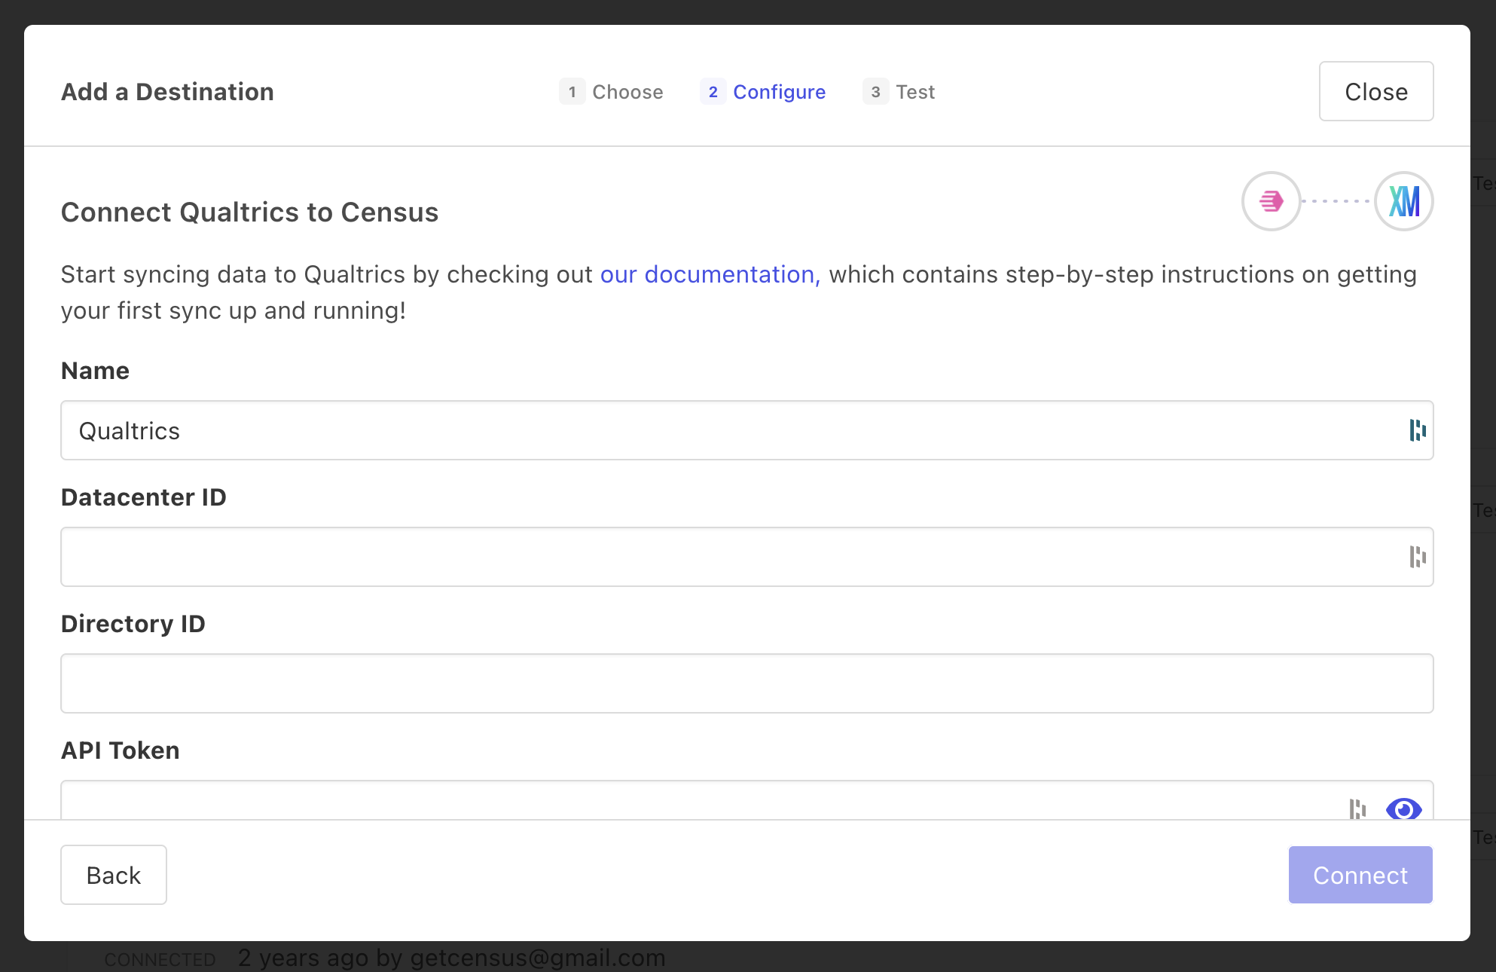The width and height of the screenshot is (1496, 972).
Task: Click step number 3 badge
Action: (x=875, y=92)
